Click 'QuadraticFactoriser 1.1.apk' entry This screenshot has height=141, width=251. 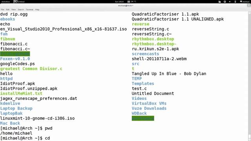click(166, 14)
